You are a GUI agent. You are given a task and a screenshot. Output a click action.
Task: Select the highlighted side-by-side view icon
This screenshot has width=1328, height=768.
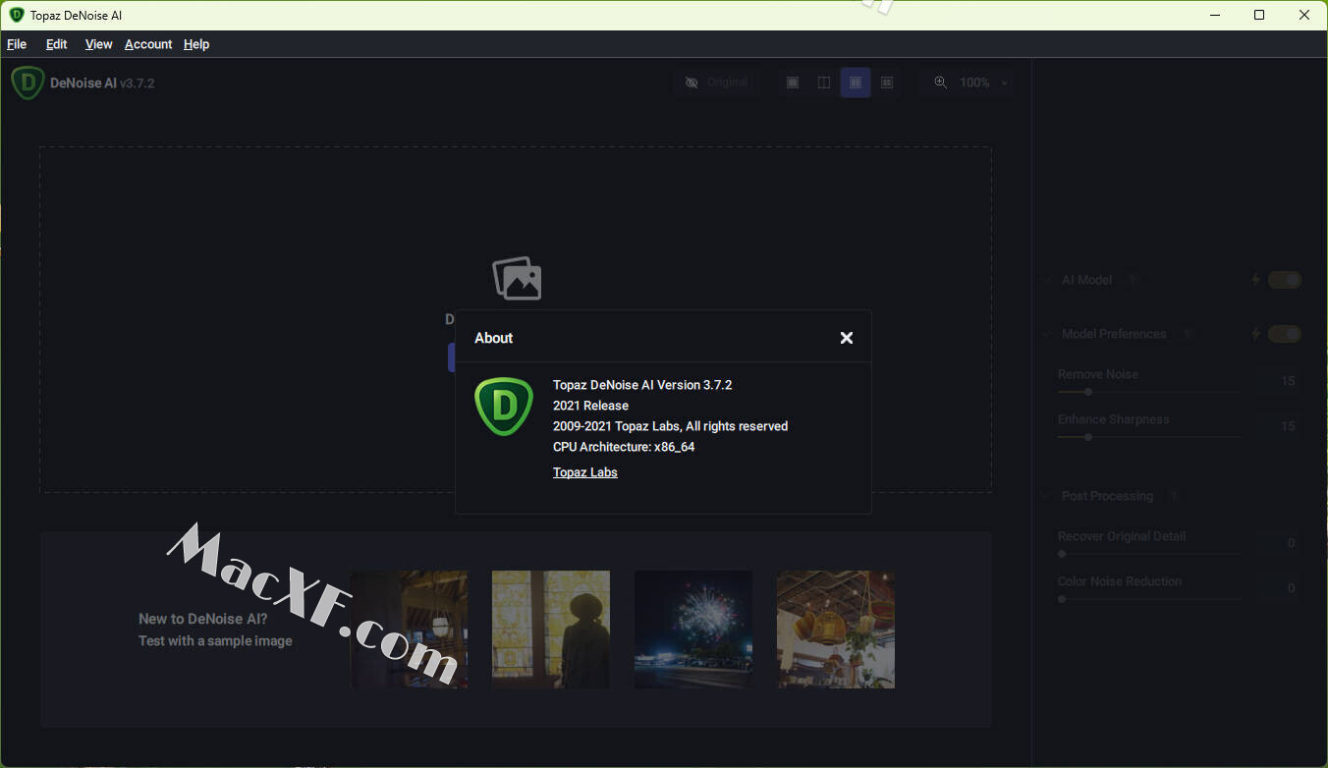click(x=856, y=82)
